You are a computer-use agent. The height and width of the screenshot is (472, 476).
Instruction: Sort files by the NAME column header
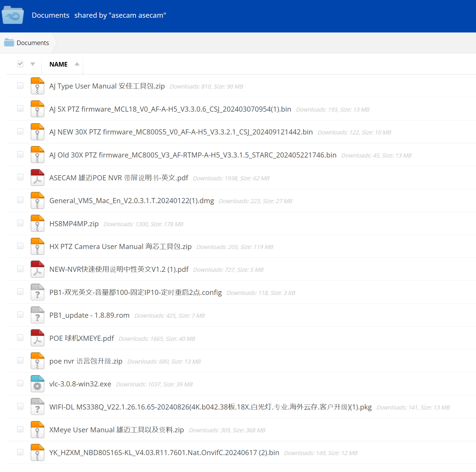pos(58,64)
